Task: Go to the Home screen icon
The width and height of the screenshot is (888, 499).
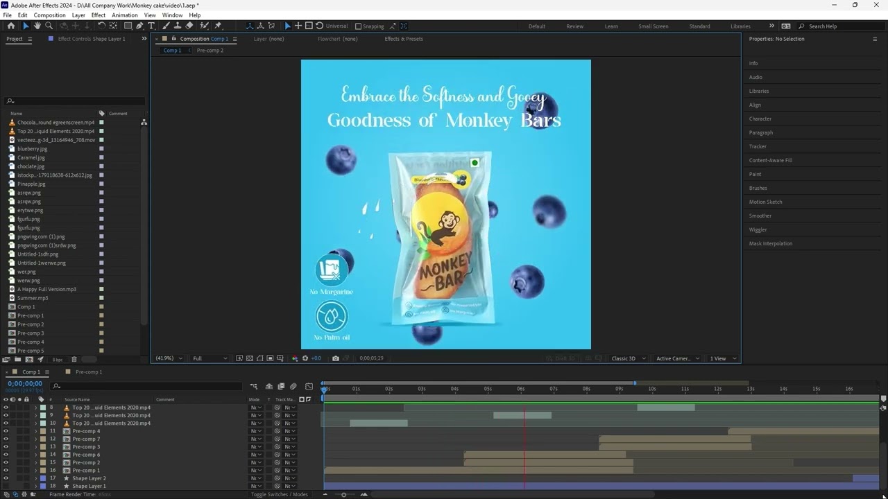Action: [11, 26]
